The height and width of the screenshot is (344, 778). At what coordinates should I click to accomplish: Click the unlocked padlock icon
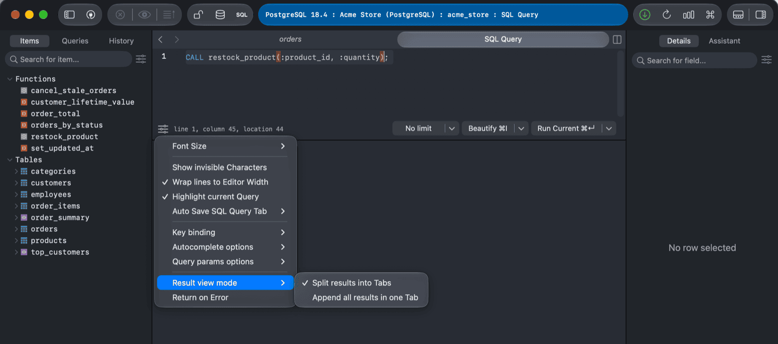(198, 15)
